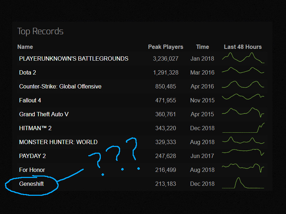Click the Geneshift 48-hour sparkline graph

pyautogui.click(x=243, y=183)
